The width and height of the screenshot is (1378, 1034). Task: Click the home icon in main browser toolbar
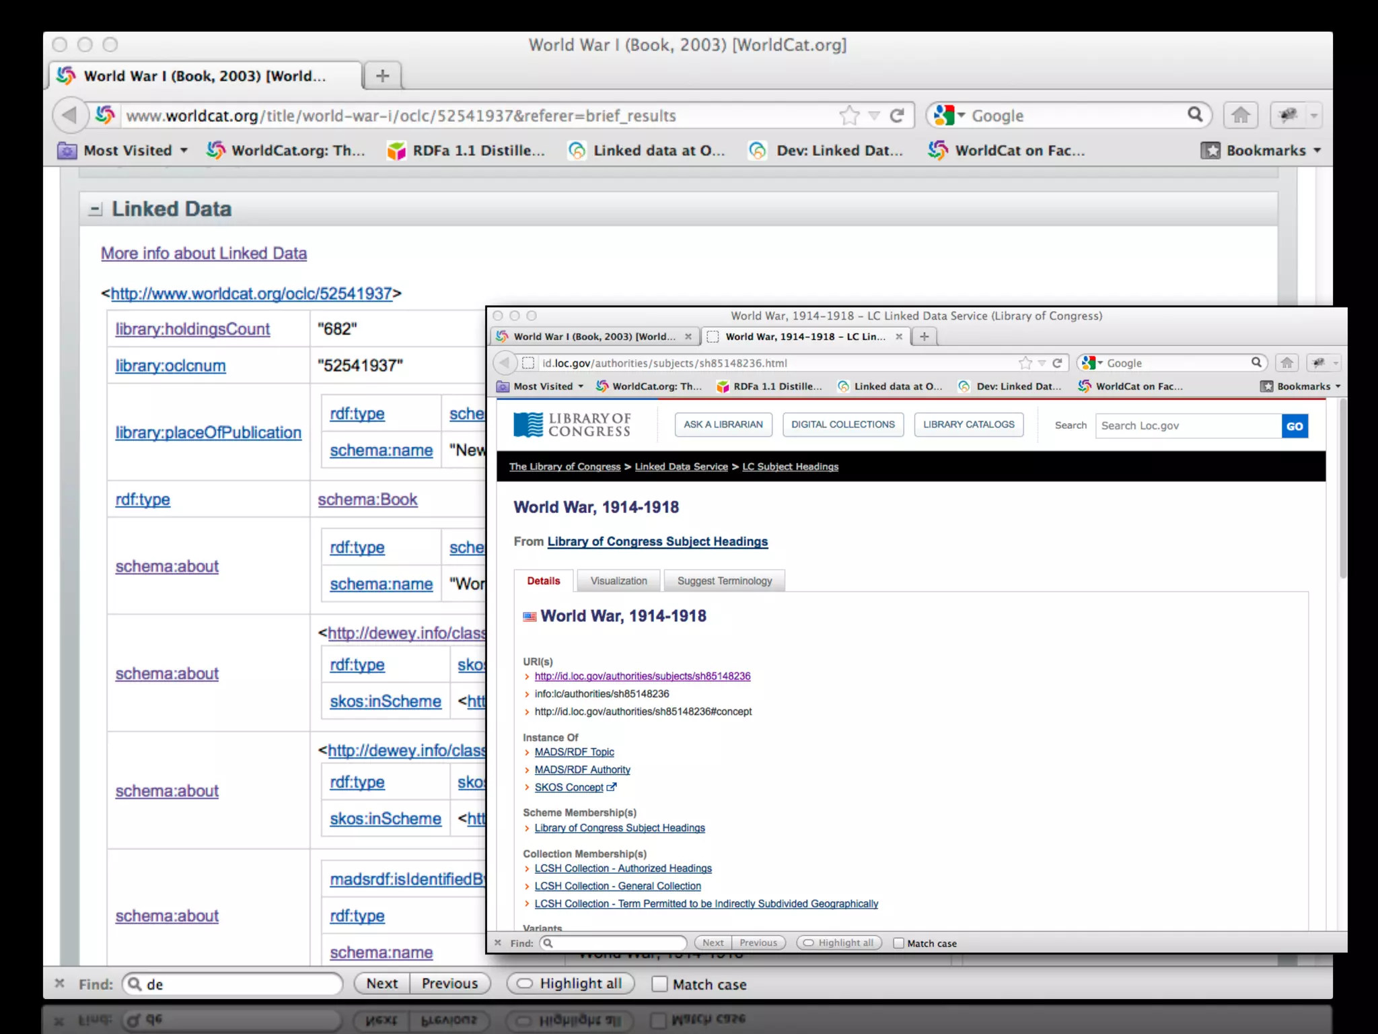[1241, 116]
